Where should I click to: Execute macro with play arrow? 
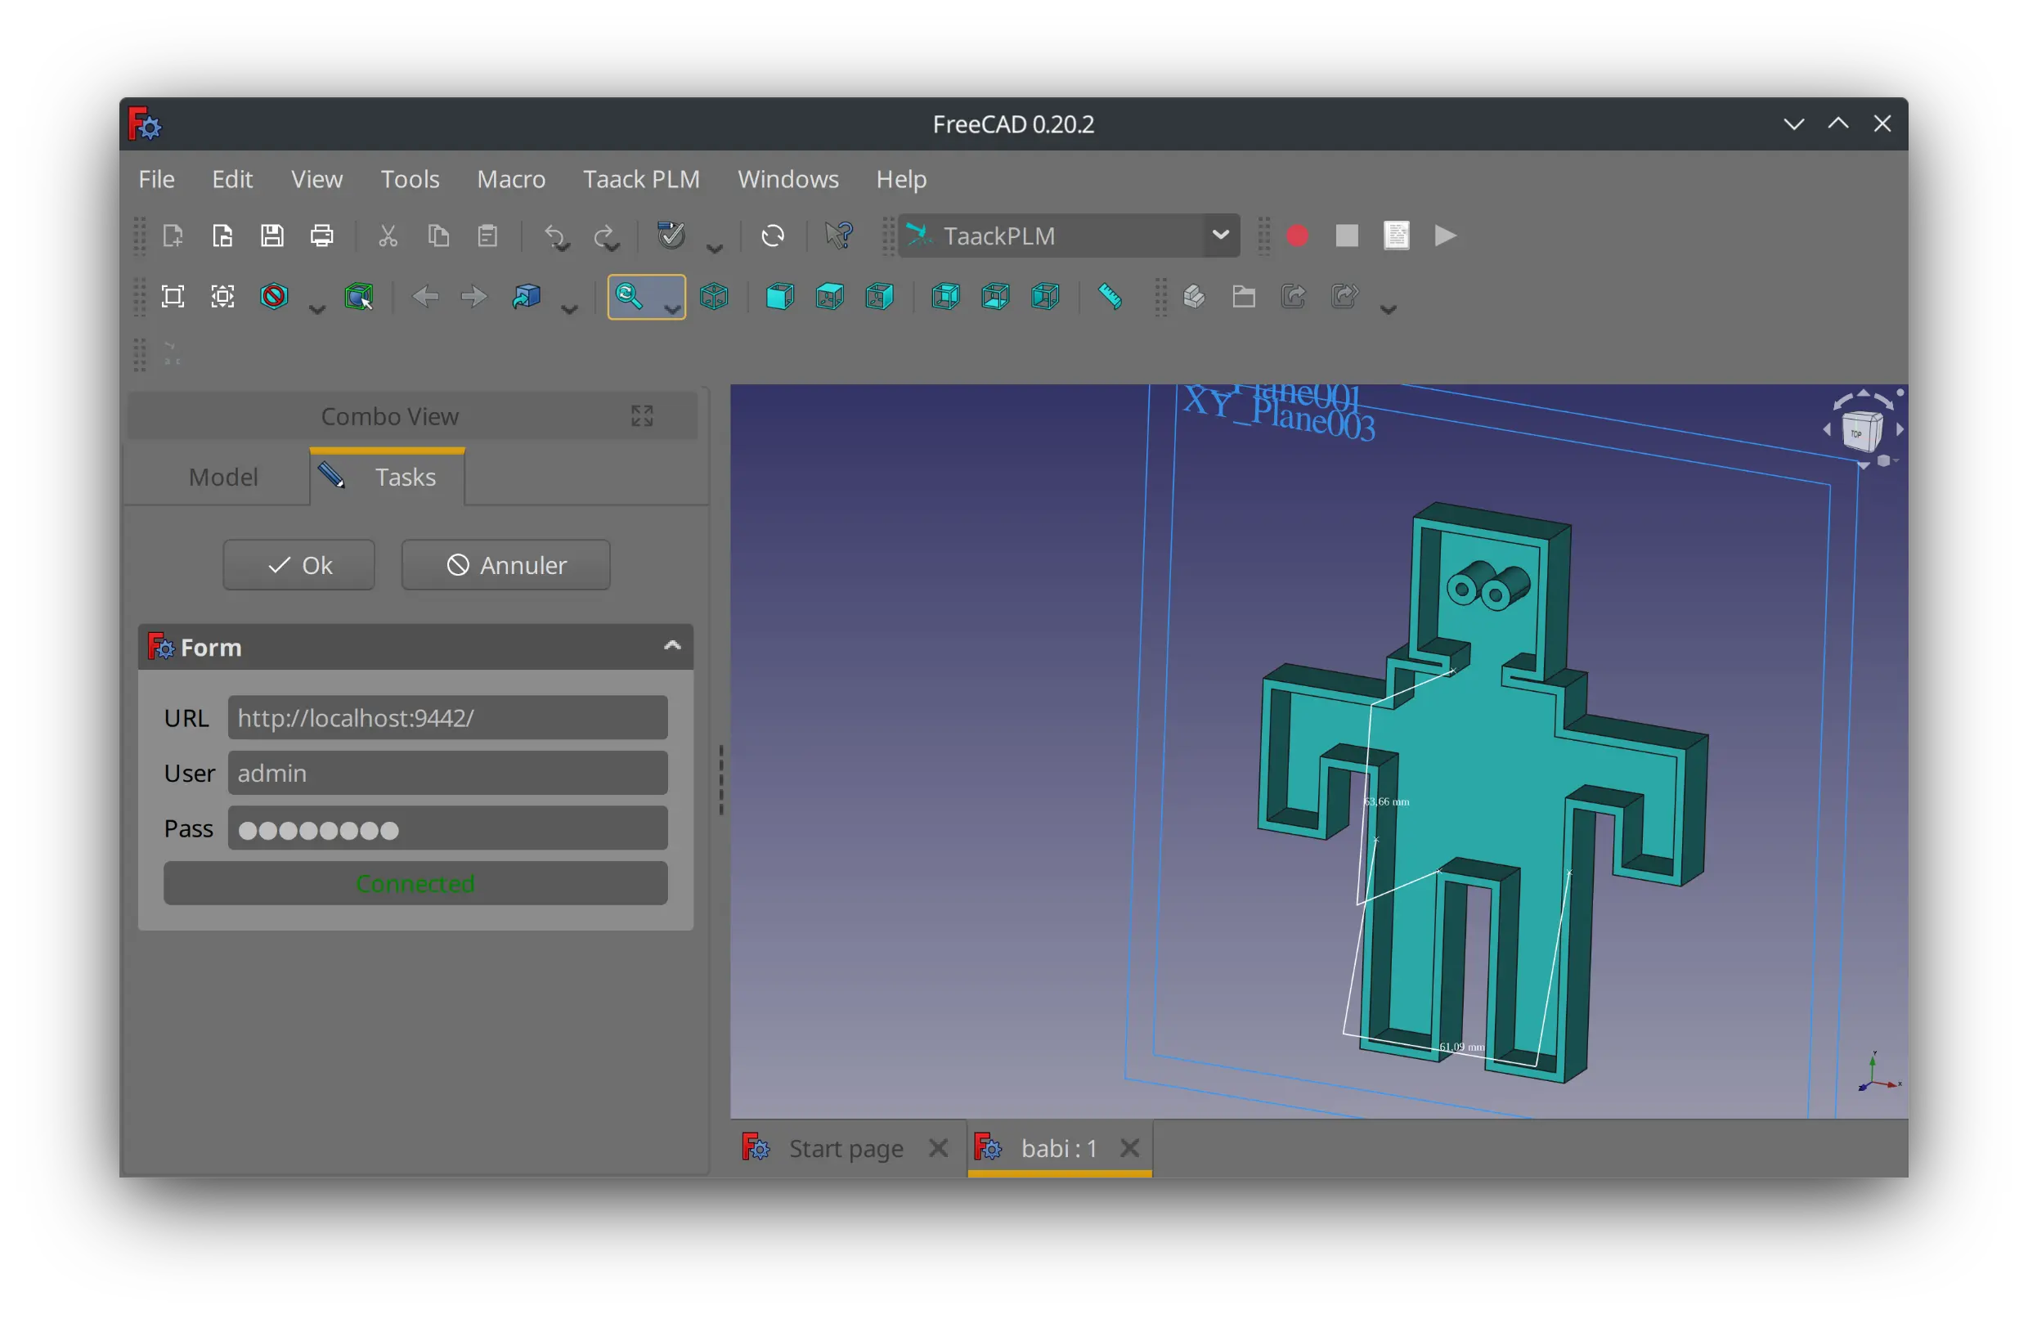(x=1445, y=236)
